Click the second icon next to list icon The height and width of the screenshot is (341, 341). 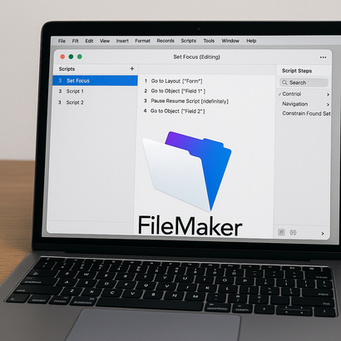click(x=293, y=232)
